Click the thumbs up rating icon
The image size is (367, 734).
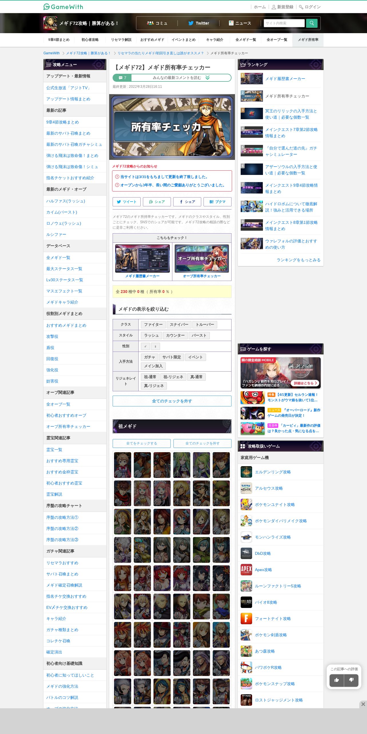point(337,680)
